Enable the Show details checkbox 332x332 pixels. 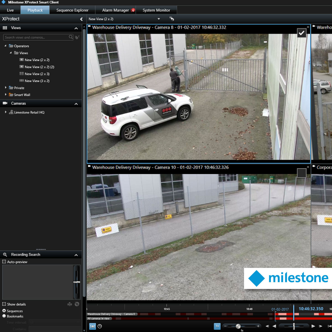pos(4,304)
